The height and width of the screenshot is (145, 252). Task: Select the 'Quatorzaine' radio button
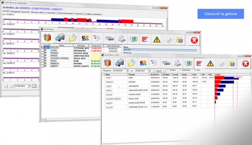[x=180, y=70]
